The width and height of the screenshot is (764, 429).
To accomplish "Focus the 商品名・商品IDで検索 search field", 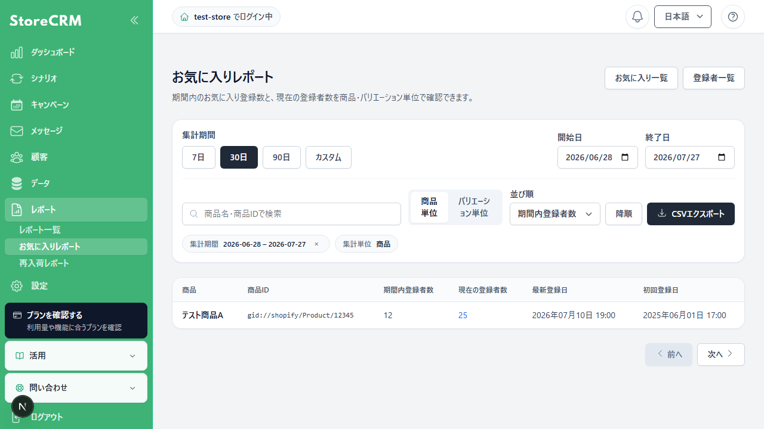I will tap(291, 214).
